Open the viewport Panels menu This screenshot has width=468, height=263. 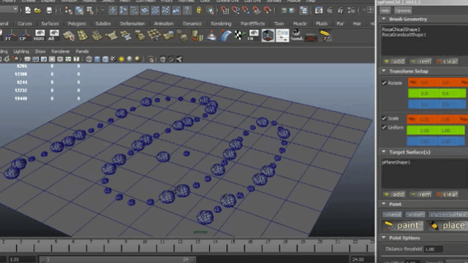[82, 51]
